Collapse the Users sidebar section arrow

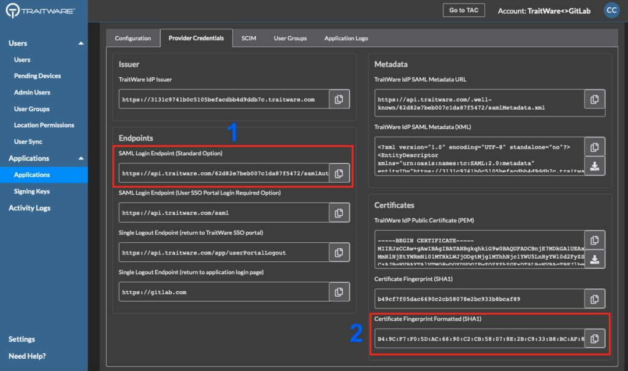click(x=81, y=44)
